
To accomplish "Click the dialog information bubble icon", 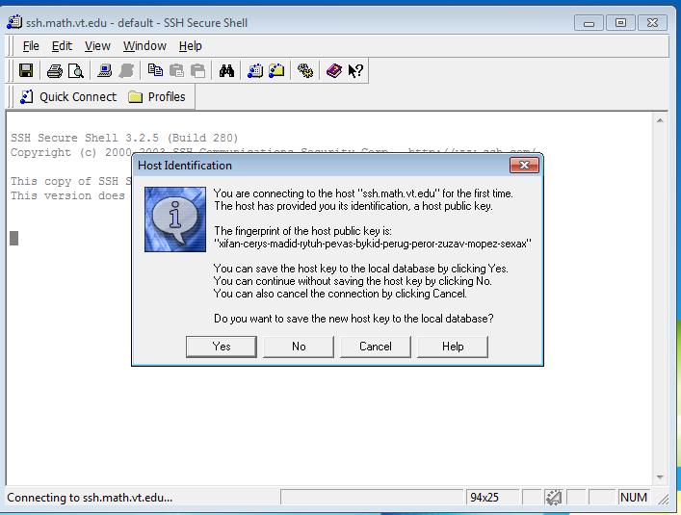I will pos(175,219).
